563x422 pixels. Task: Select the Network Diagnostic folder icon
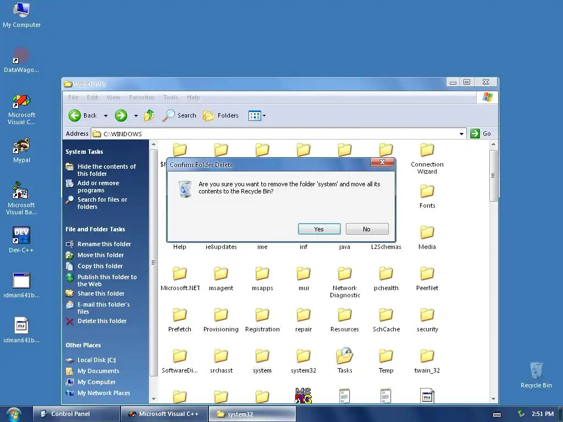point(345,274)
